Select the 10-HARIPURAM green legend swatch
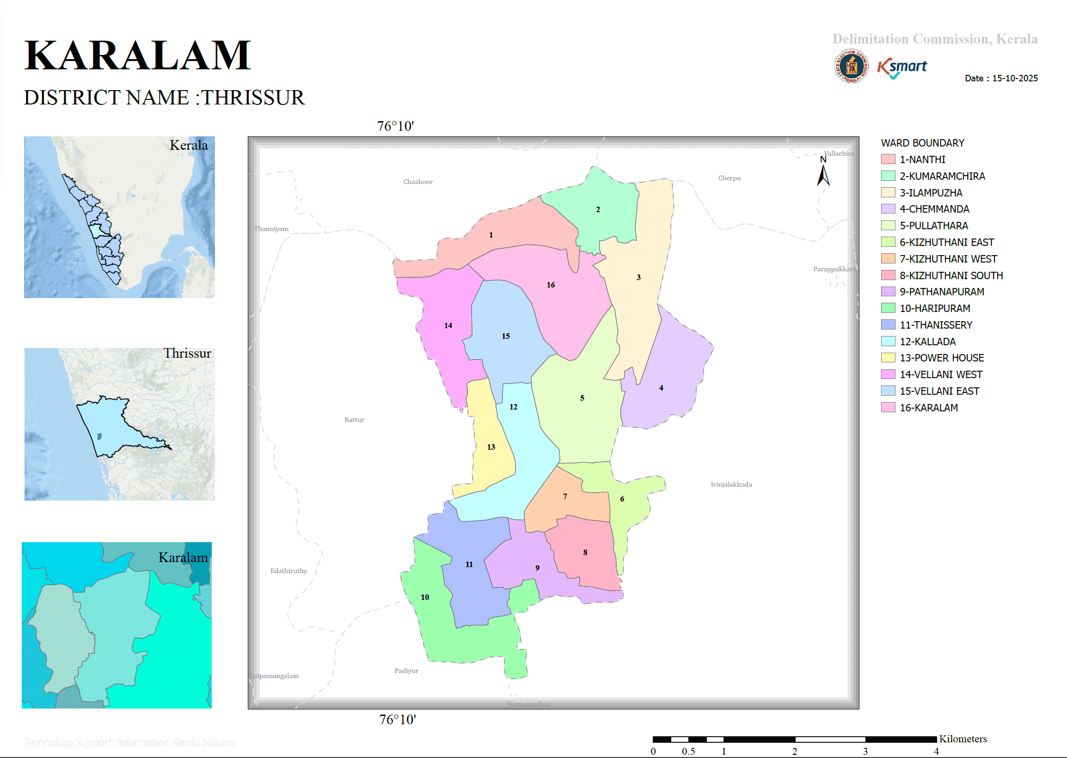This screenshot has width=1067, height=758. [888, 309]
